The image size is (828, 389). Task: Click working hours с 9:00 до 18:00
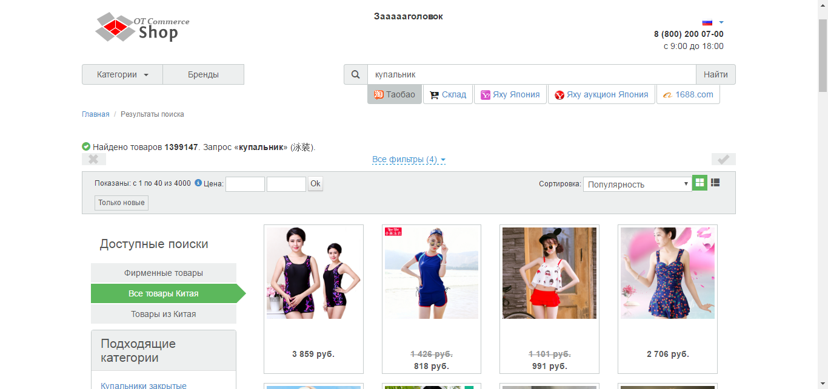pyautogui.click(x=693, y=46)
